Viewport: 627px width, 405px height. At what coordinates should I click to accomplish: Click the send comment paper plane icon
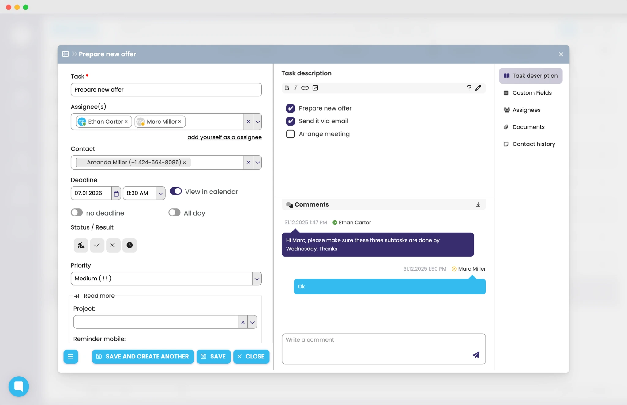476,355
